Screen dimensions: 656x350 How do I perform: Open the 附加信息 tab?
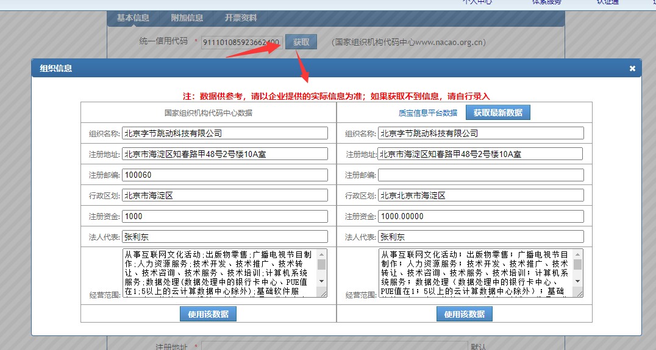coord(187,18)
